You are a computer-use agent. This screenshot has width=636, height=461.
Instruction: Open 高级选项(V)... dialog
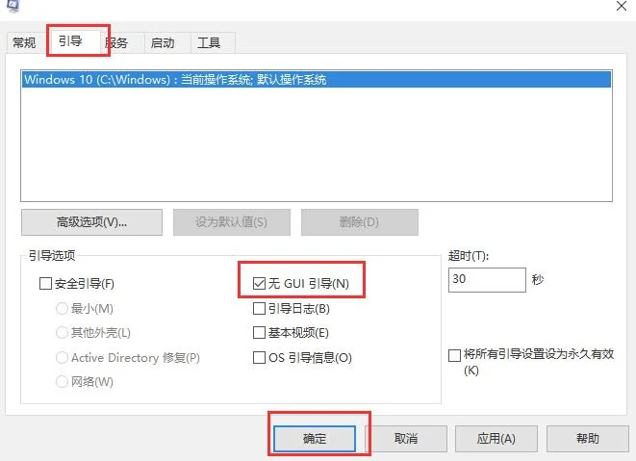click(91, 222)
